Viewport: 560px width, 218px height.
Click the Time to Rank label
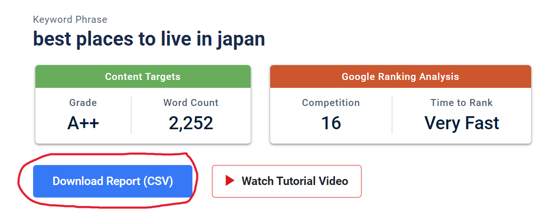coord(462,103)
